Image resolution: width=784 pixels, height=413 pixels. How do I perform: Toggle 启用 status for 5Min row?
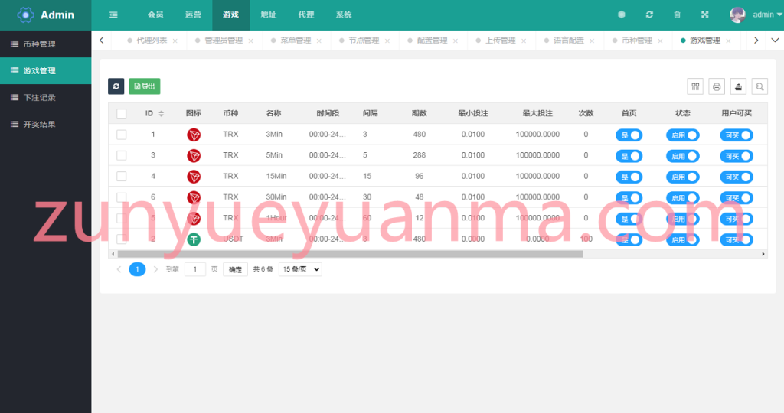click(682, 156)
